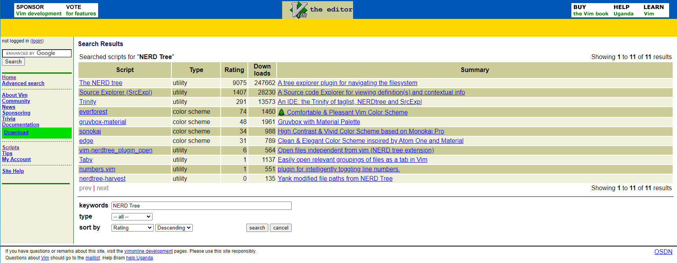The height and width of the screenshot is (263, 677).
Task: Open Tabv script link
Action: 86,160
